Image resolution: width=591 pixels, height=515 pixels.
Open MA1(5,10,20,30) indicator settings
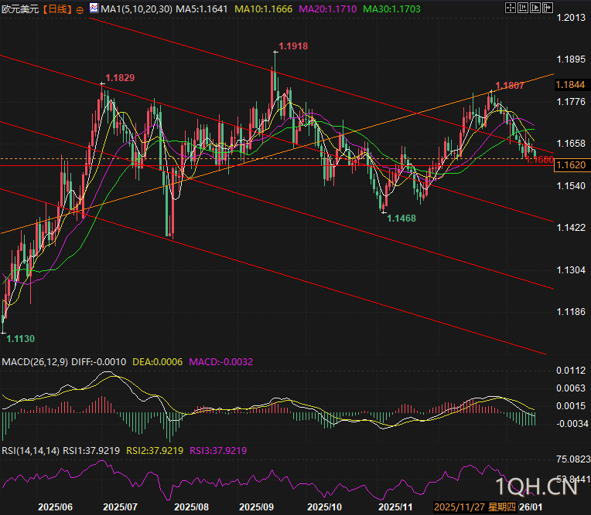[136, 9]
